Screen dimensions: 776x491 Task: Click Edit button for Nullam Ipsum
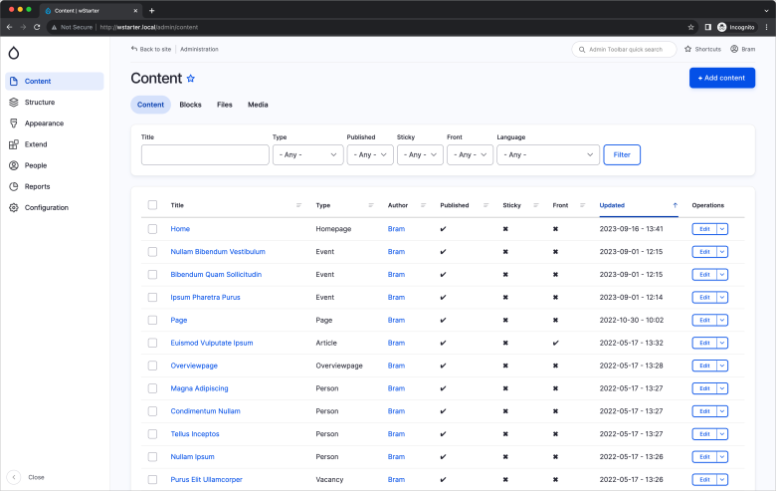click(x=704, y=457)
